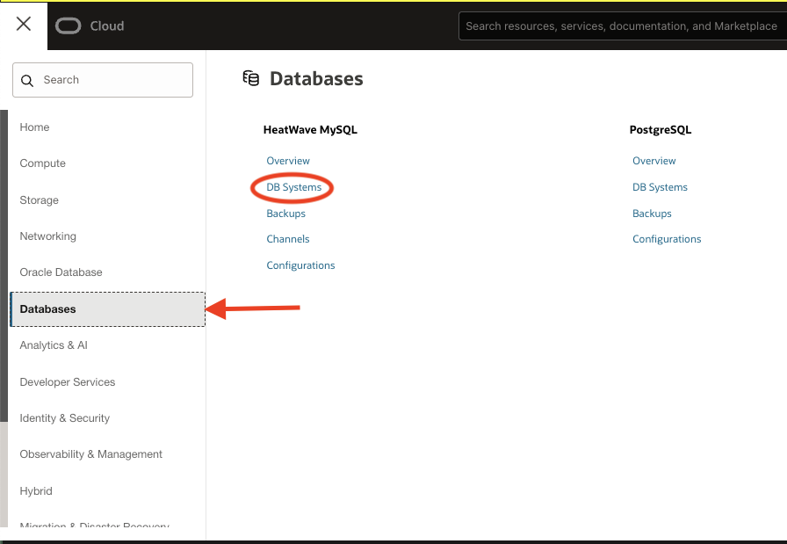Screen dimensions: 787x544
Task: Open Observability & Management menu item
Action: [91, 454]
